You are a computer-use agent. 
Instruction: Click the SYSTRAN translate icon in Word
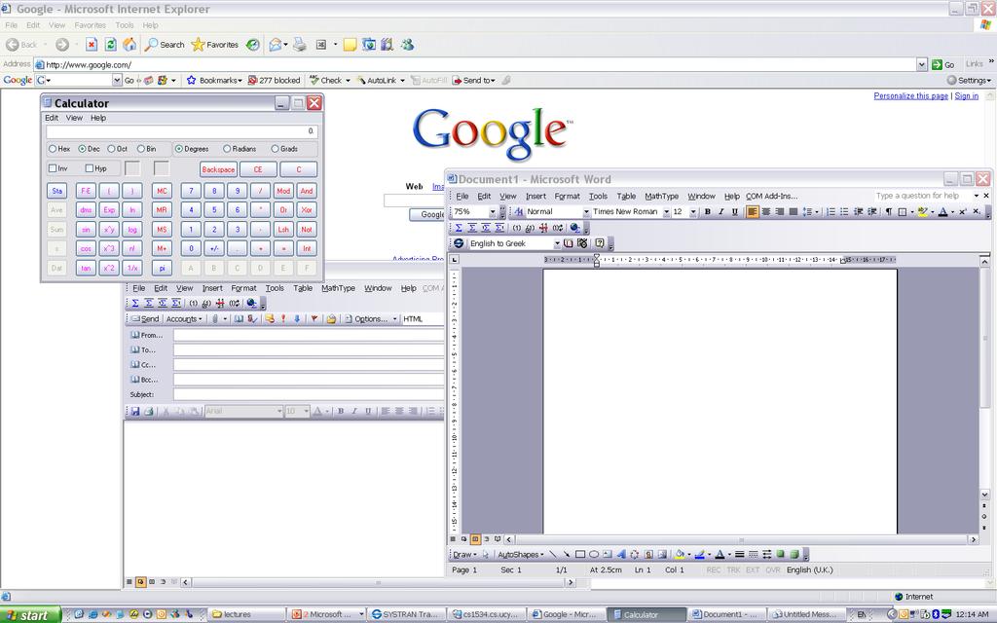[x=458, y=243]
